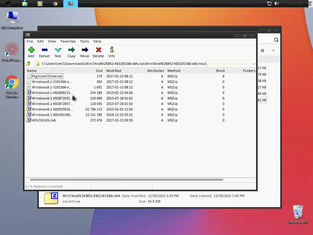Sort by Attributes column header

point(155,71)
